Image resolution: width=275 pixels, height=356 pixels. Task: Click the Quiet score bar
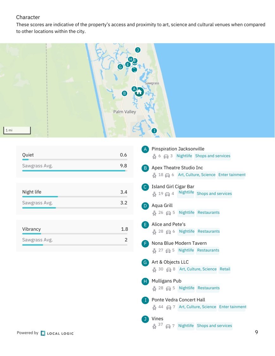pos(75,160)
